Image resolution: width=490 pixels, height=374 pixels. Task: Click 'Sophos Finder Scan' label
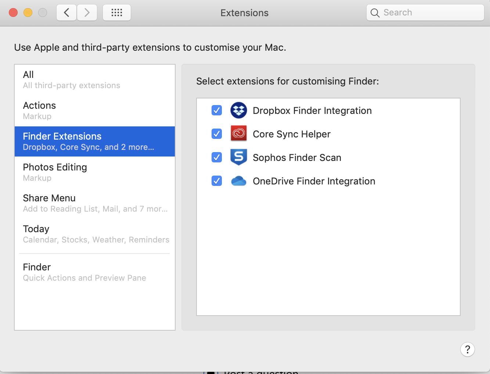[297, 158]
